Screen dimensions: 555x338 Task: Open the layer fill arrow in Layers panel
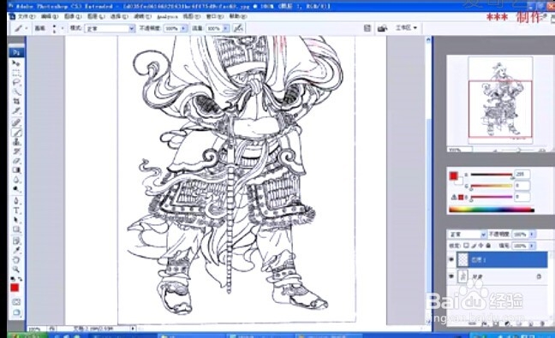[531, 246]
